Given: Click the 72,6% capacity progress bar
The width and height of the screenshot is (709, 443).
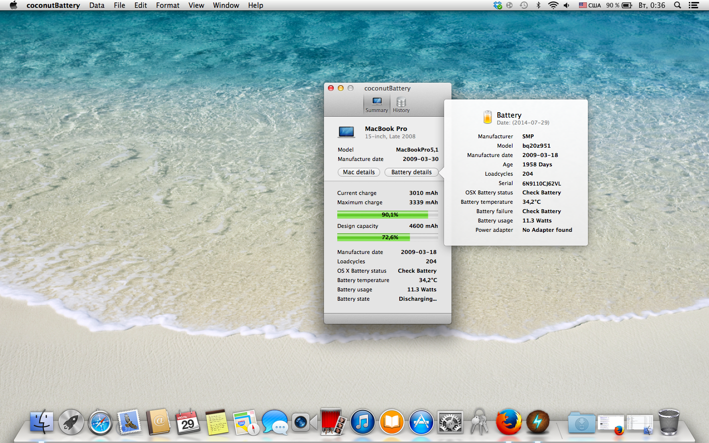Looking at the screenshot, I should pos(387,237).
